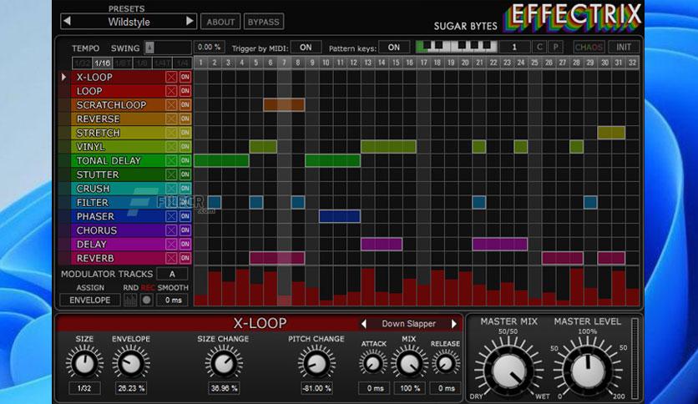Toggle the Pattern keys ON switch

click(x=393, y=48)
